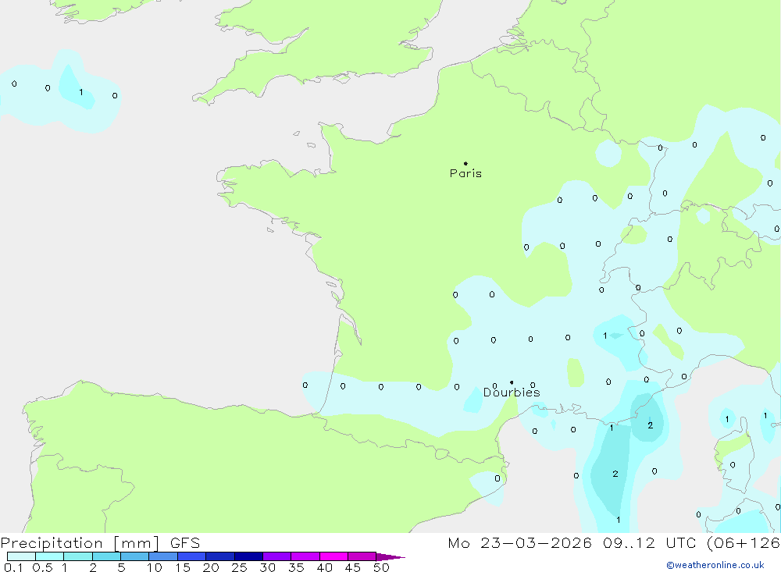Select the Paris city label

click(x=465, y=173)
